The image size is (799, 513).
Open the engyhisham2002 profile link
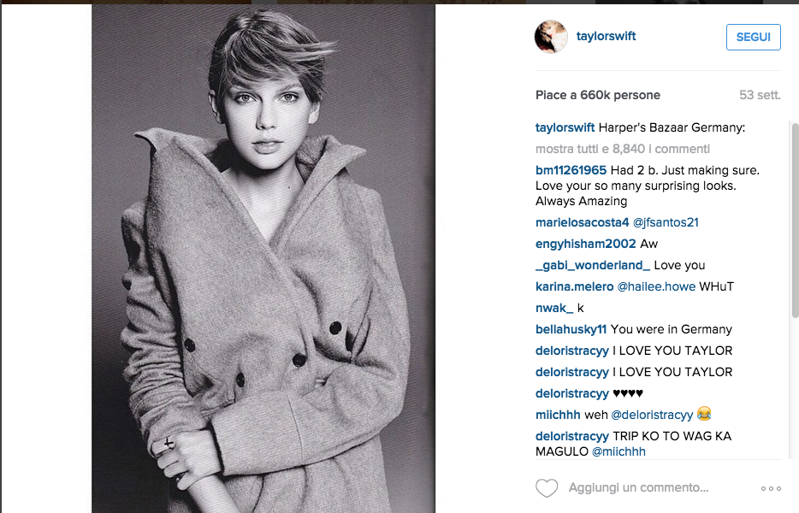585,244
